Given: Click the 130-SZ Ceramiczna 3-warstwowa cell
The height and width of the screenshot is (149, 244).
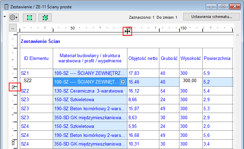Looking at the screenshot, I should click(x=90, y=91).
